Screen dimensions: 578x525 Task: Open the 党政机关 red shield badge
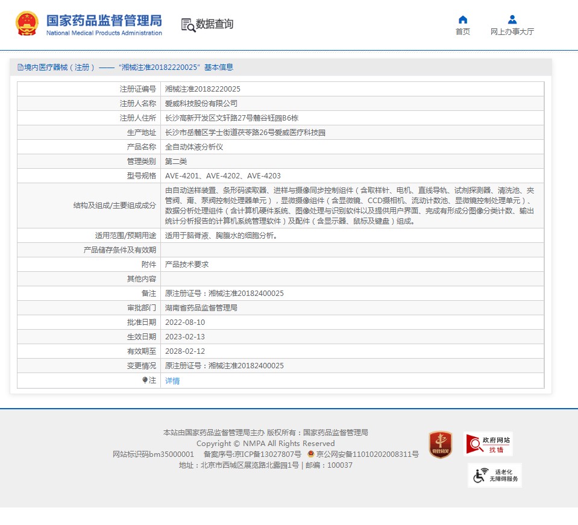(440, 445)
